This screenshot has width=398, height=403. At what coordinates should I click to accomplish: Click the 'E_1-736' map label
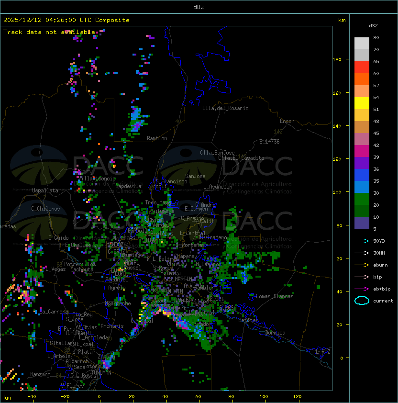tap(269, 142)
